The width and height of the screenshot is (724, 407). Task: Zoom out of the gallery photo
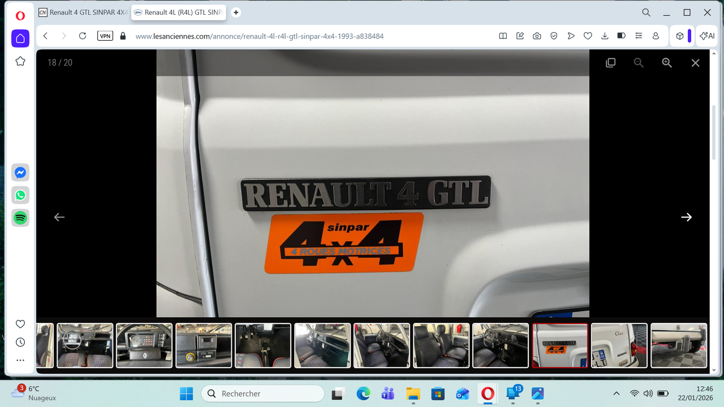639,63
